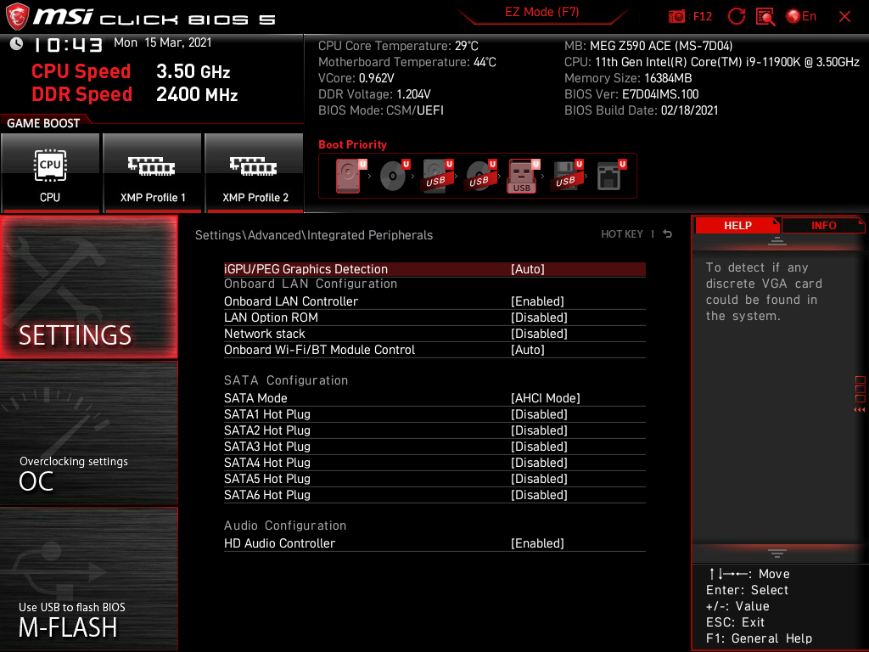Screen dimensions: 869x652
Task: Open iGPU/PEG Graphics Detection [Auto] value
Action: click(528, 269)
